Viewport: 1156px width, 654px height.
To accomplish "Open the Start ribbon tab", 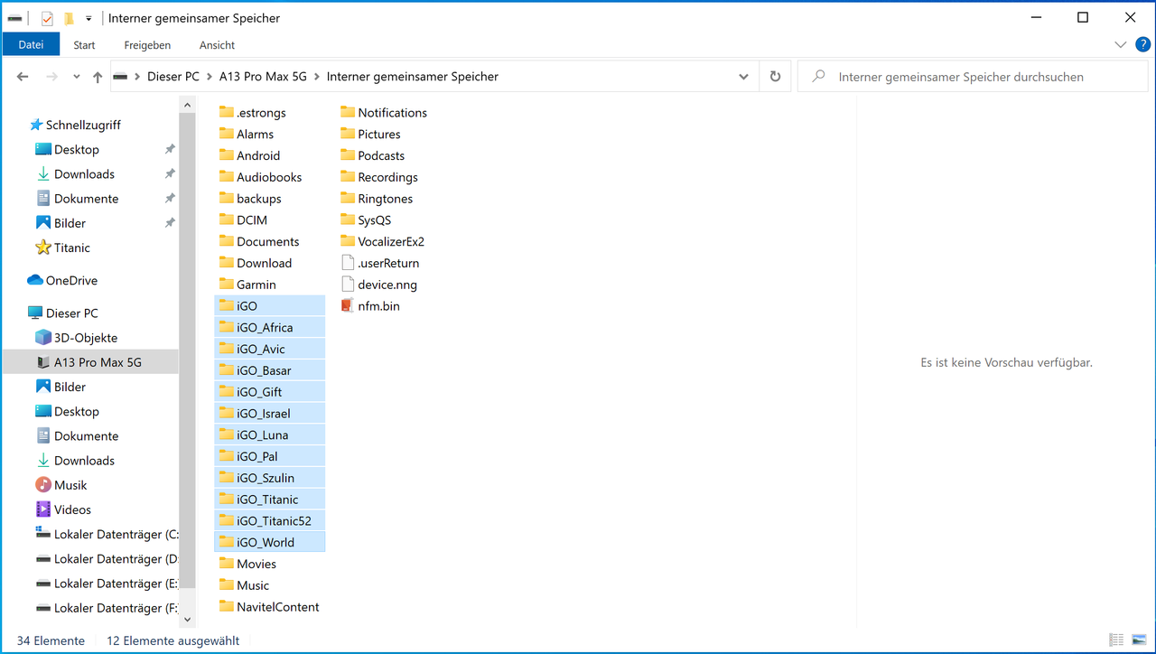I will 85,44.
